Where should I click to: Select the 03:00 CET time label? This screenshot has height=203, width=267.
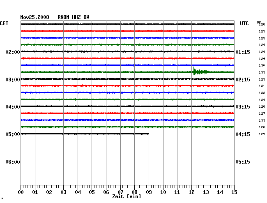pos(13,80)
